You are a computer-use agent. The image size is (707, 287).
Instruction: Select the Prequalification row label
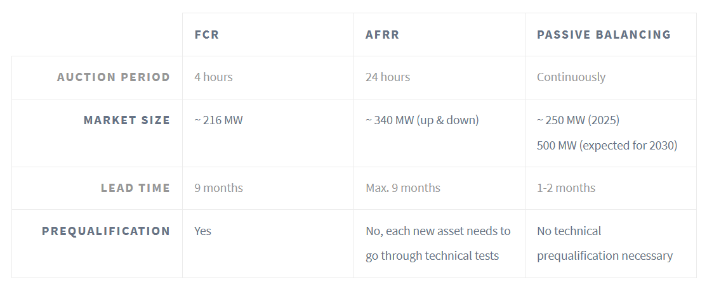106,231
